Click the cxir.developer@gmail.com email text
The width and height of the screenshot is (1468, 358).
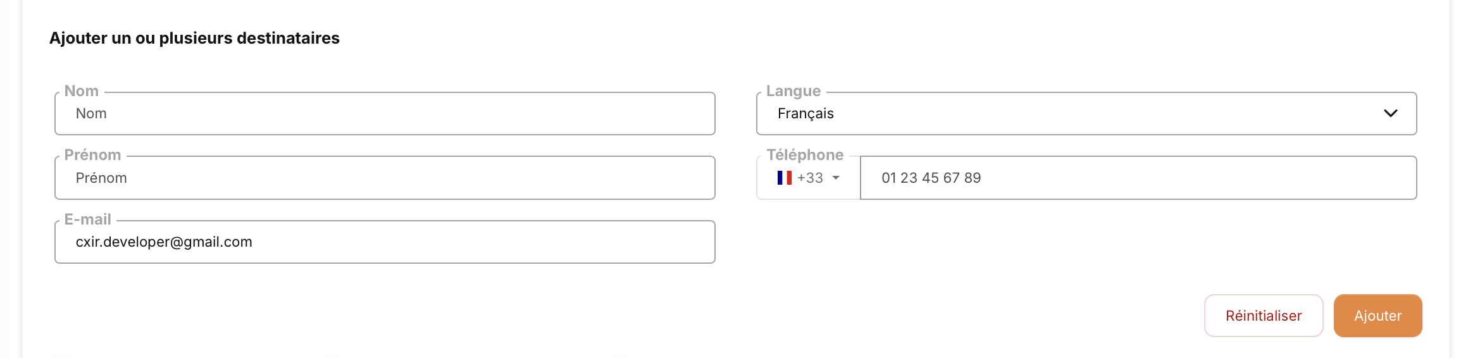click(164, 242)
